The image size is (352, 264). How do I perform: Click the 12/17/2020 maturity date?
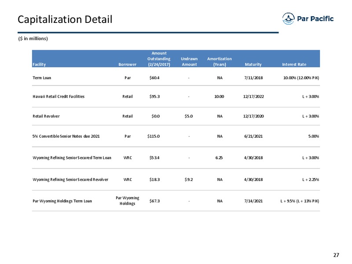click(x=253, y=116)
